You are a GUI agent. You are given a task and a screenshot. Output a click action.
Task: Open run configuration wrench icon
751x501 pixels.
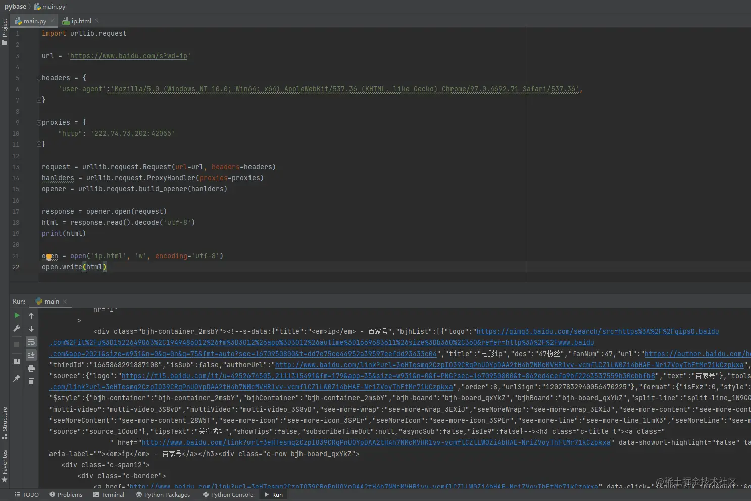[17, 328]
